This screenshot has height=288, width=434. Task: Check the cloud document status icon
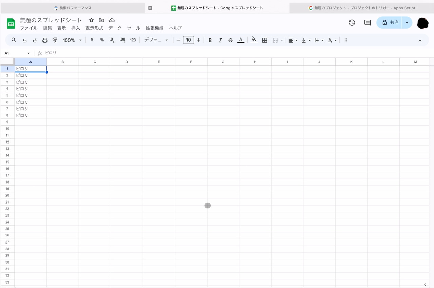(x=112, y=20)
